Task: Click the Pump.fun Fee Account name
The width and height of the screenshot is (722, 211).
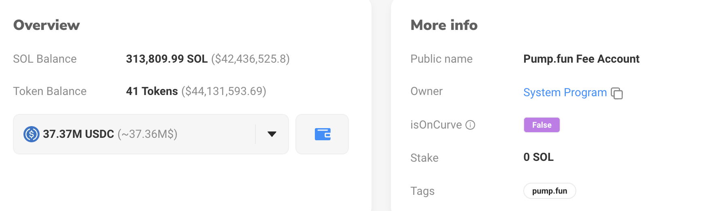Action: click(581, 59)
